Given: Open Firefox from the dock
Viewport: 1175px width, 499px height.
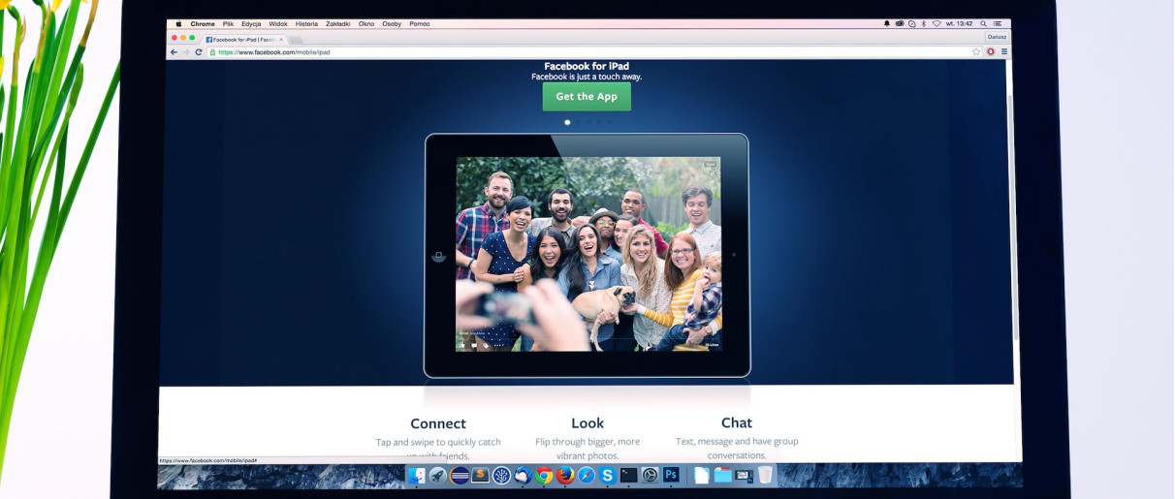Looking at the screenshot, I should point(565,475).
